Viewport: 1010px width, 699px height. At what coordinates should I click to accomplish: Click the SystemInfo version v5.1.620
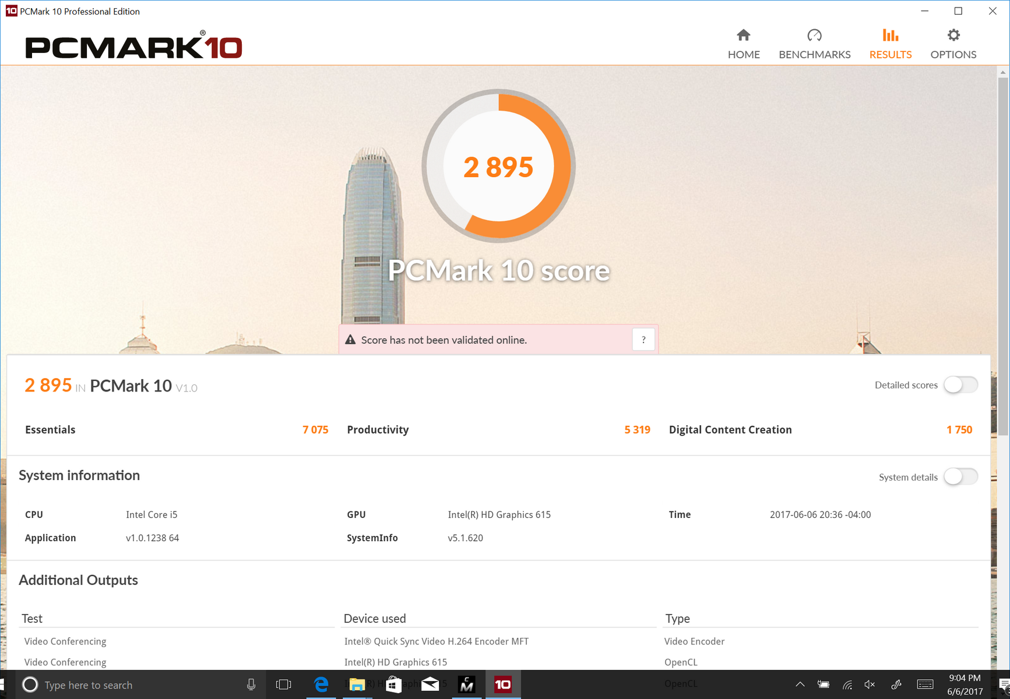click(x=466, y=538)
